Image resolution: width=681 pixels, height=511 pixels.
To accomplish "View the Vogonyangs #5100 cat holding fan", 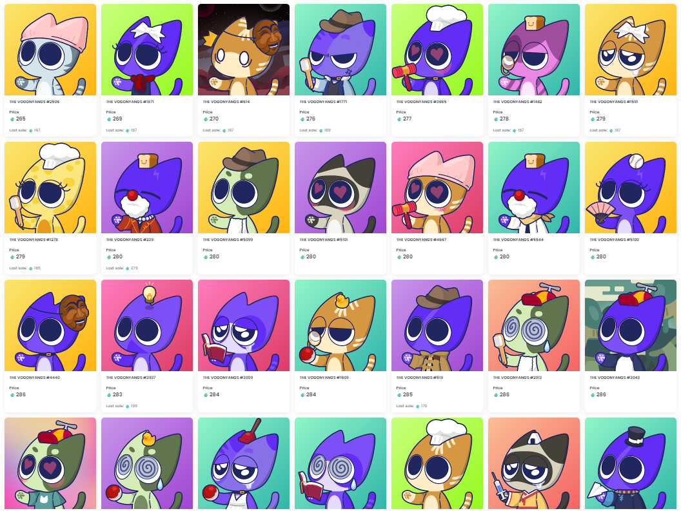I will pos(631,188).
